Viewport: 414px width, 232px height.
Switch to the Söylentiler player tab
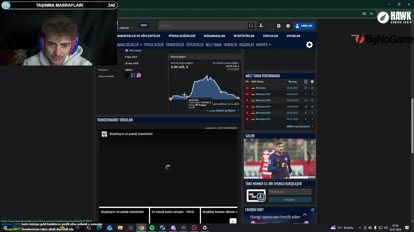pyautogui.click(x=195, y=45)
